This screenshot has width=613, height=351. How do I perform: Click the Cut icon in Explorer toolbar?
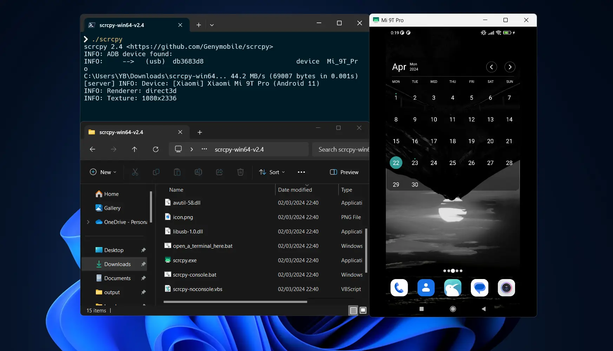135,172
